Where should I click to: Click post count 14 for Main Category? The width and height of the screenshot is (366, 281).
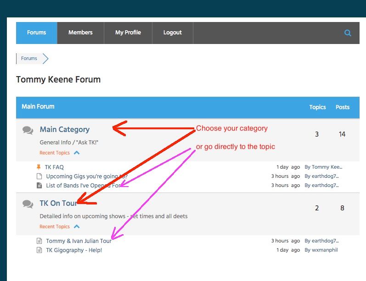click(342, 134)
